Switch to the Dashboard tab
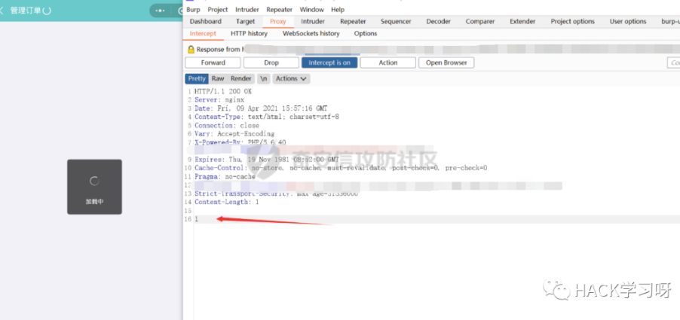This screenshot has height=320, width=680. point(206,21)
